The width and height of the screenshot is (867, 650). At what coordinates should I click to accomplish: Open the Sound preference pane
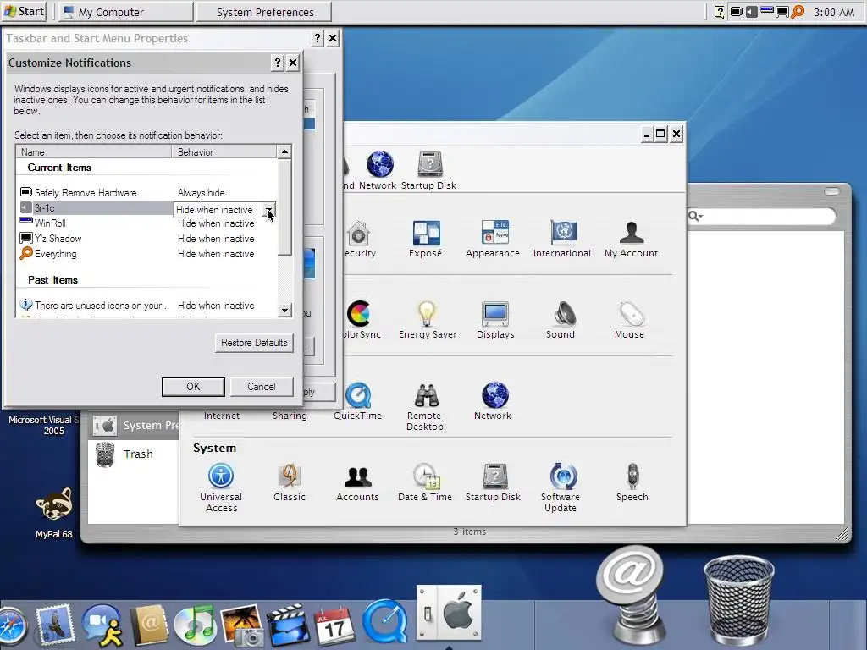tap(561, 320)
